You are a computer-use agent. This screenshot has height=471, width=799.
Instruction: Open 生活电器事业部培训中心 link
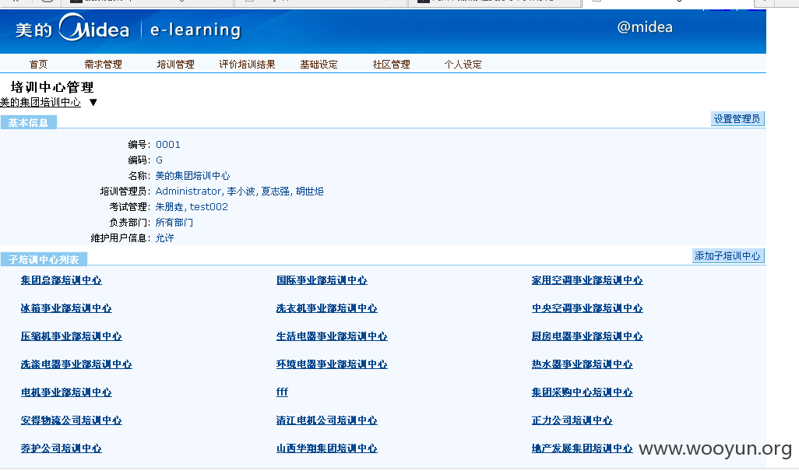(332, 336)
